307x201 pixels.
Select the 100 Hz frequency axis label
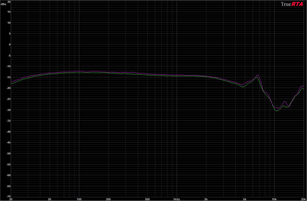tap(79, 199)
